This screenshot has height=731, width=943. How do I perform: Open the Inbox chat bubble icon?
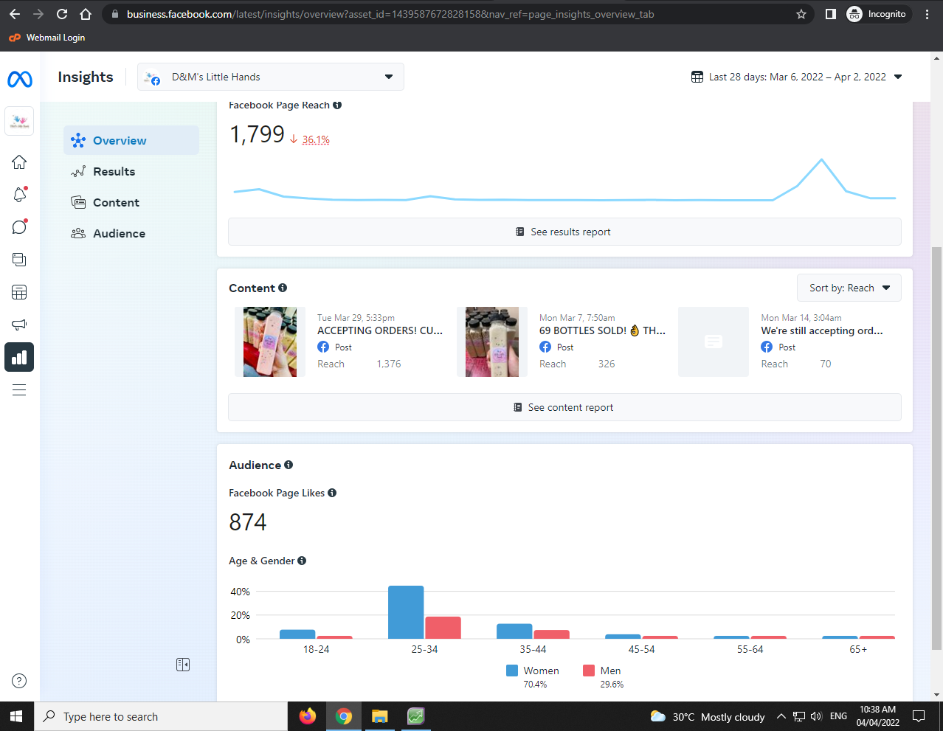click(x=19, y=227)
